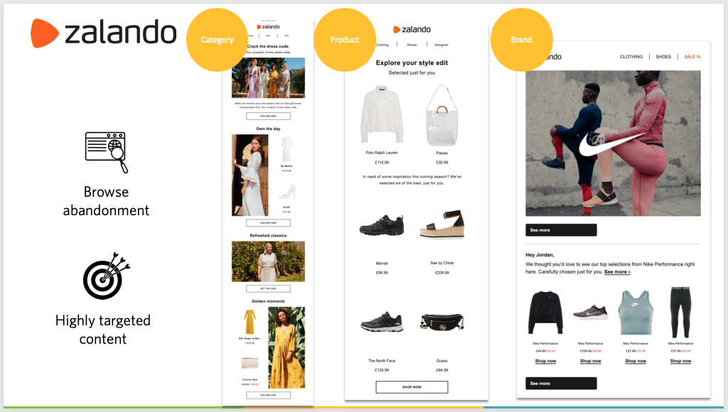Viewport: 728px width, 412px height.
Task: Open the Nike hero photo of two athletes
Action: tap(613, 143)
